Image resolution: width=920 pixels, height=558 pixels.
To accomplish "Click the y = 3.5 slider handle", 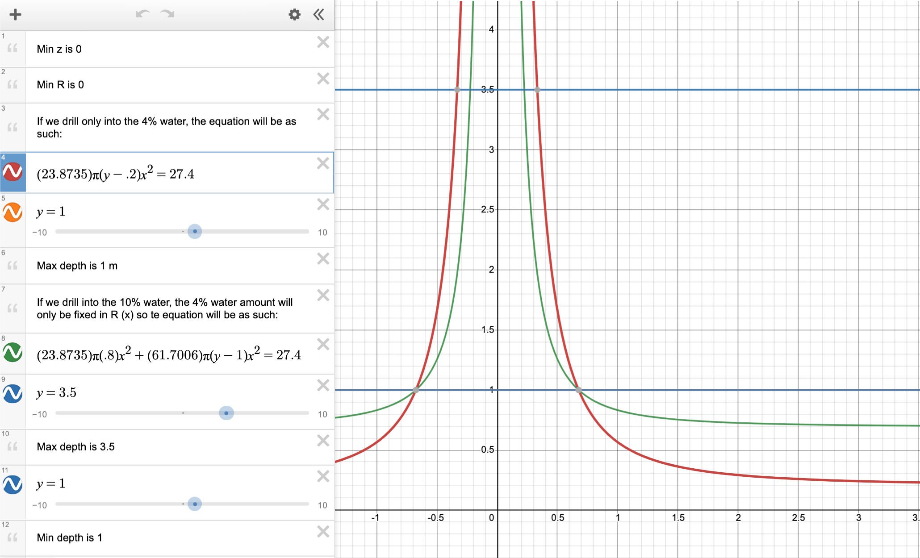I will [226, 413].
